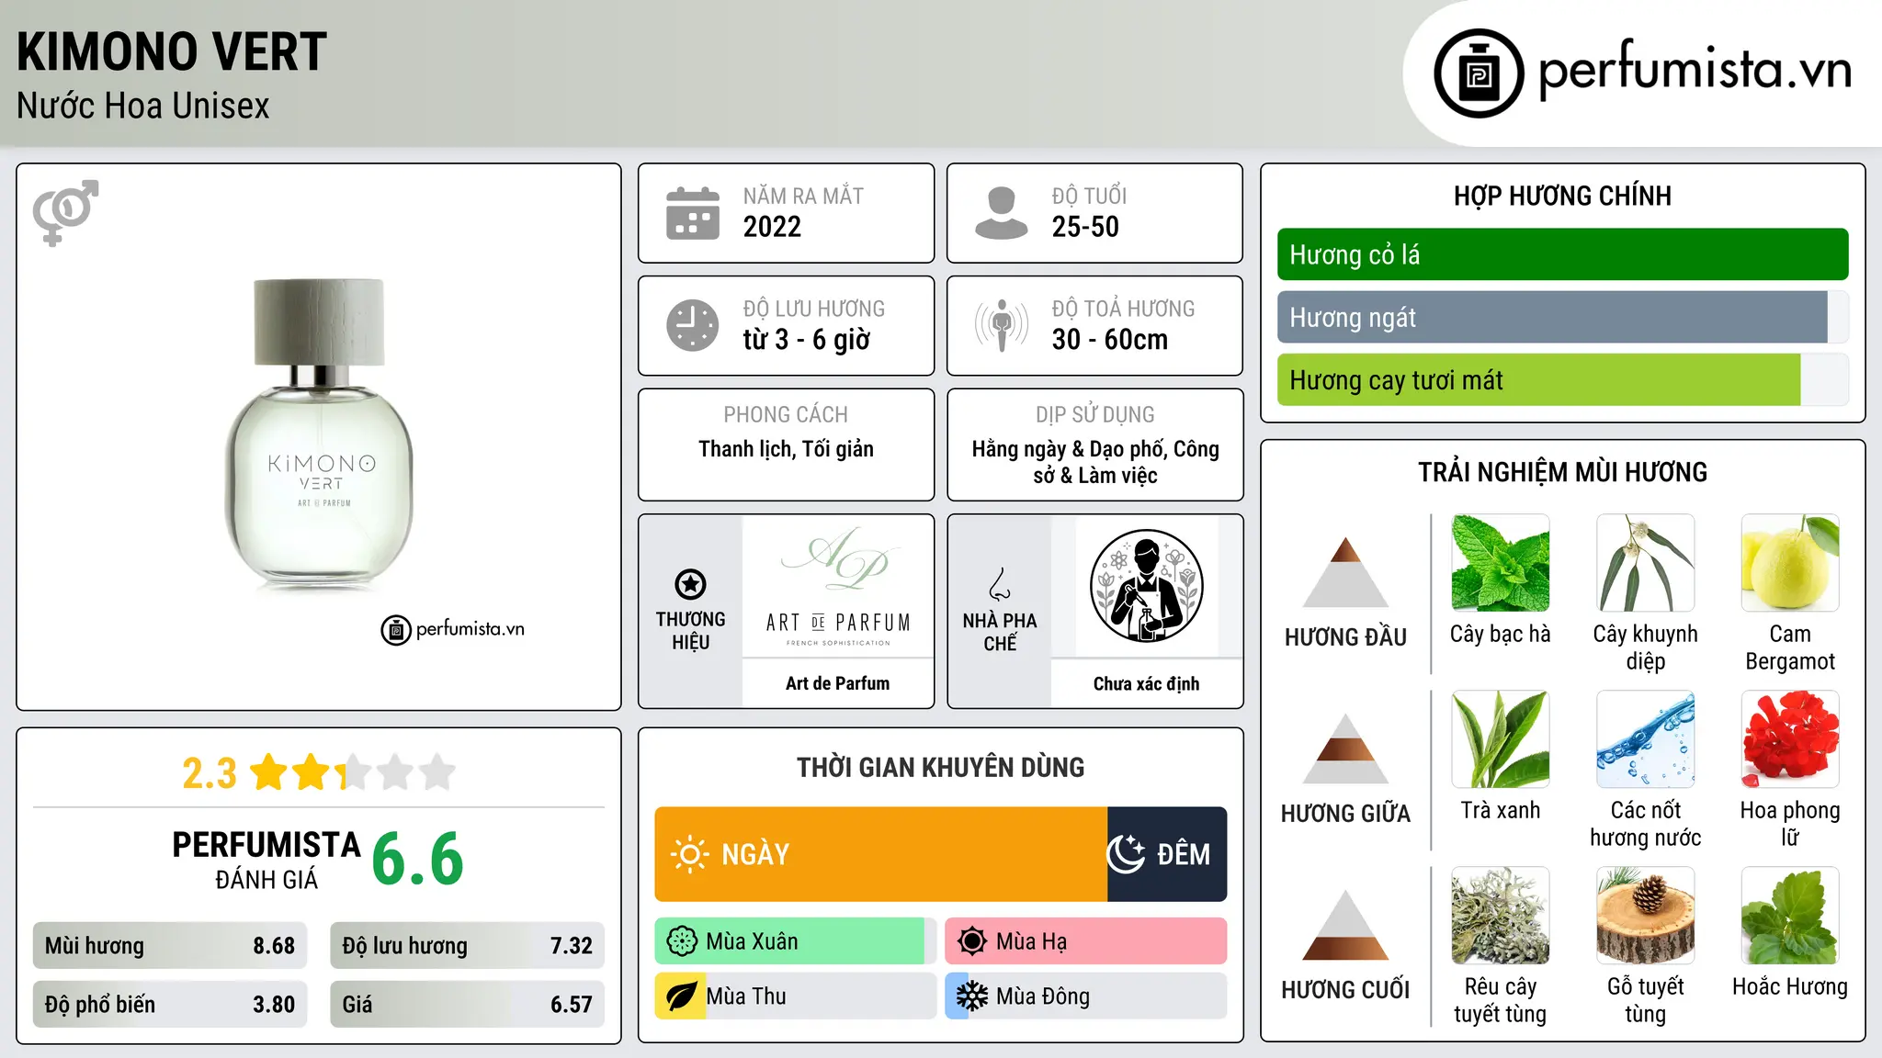This screenshot has height=1058, width=1882.
Task: Select the Hoa phong lữ geranium image
Action: pos(1790,739)
